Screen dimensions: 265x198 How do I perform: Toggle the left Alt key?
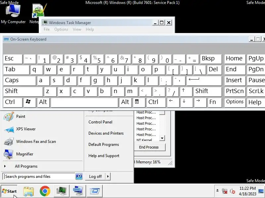click(43, 102)
